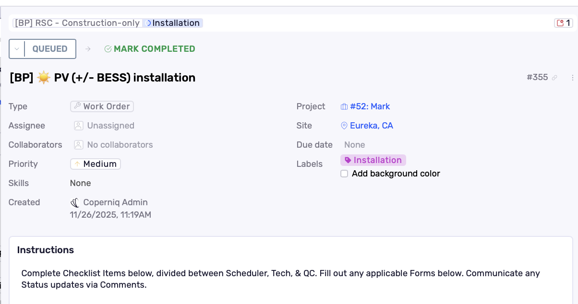Open the [BP] RSC - Construction-only breadcrumb
The width and height of the screenshot is (578, 304).
coord(77,23)
